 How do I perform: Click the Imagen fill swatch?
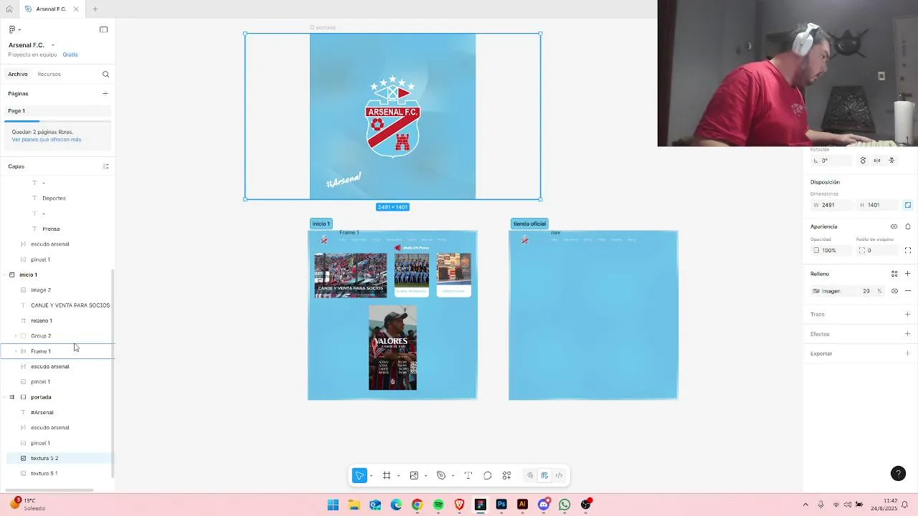click(x=816, y=291)
